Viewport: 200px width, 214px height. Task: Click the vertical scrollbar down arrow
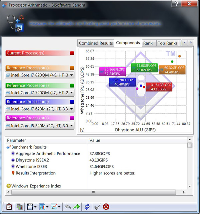190,186
